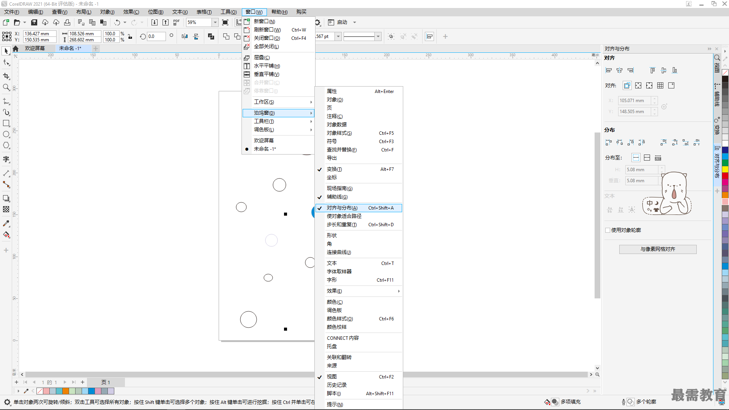Choose 全部关闭 in the Window menu

click(x=279, y=47)
